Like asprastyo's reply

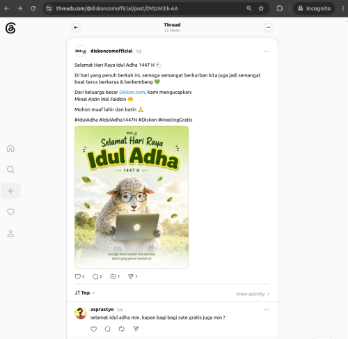[94, 329]
